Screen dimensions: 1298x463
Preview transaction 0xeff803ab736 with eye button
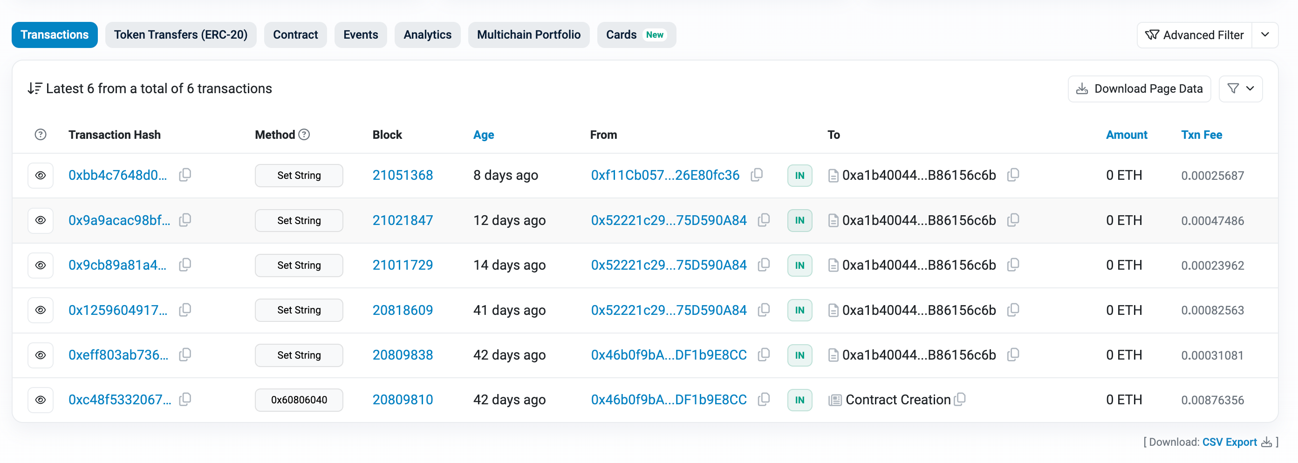coord(41,354)
